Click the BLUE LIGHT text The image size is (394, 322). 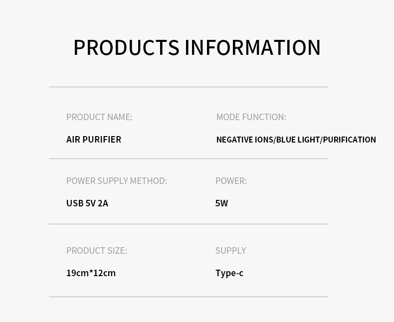tap(298, 140)
